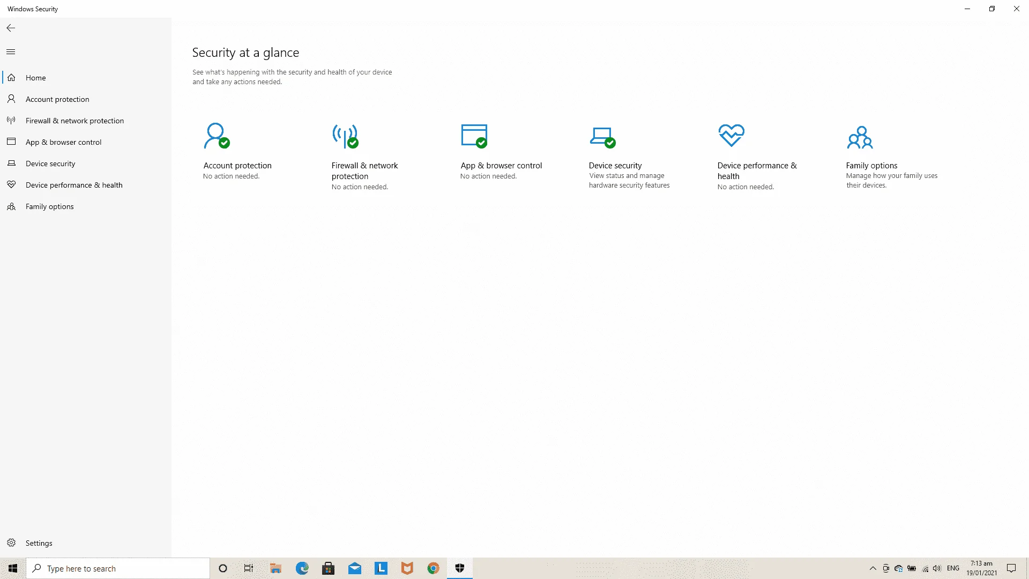Open File Explorer from the taskbar
Viewport: 1029px width, 579px height.
(275, 568)
